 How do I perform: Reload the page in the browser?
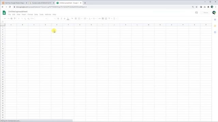tap(10, 7)
